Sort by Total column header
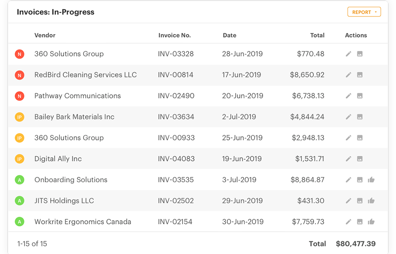 (x=317, y=35)
